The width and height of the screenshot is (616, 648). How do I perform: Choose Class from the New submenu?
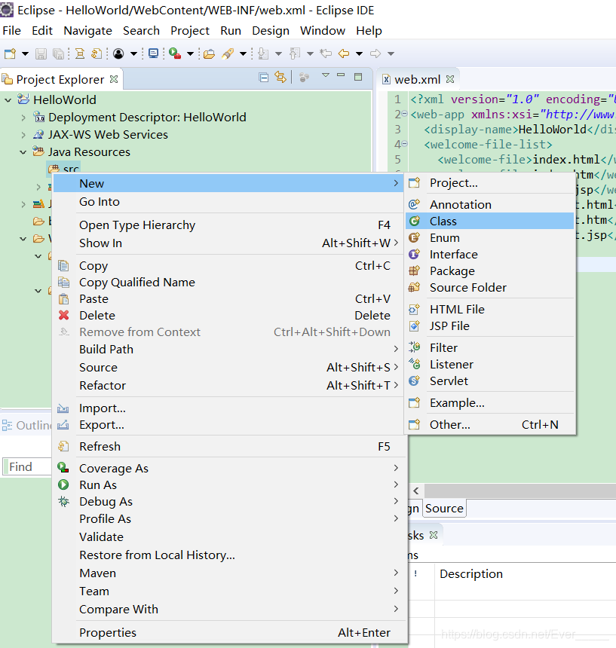[x=490, y=221]
